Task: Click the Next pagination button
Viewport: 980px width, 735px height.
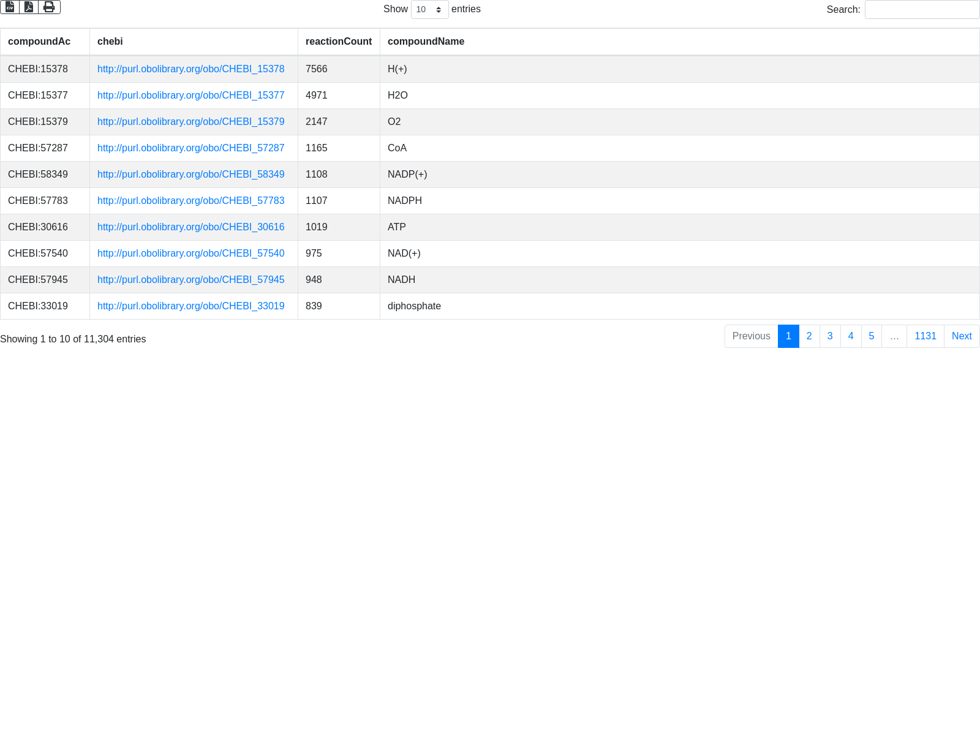Action: click(x=961, y=336)
